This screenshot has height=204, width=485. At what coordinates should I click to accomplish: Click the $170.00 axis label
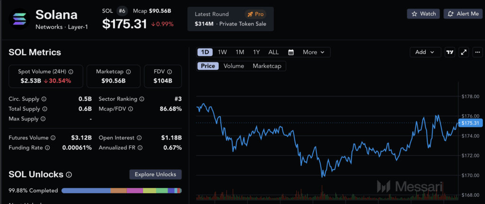pos(470,175)
